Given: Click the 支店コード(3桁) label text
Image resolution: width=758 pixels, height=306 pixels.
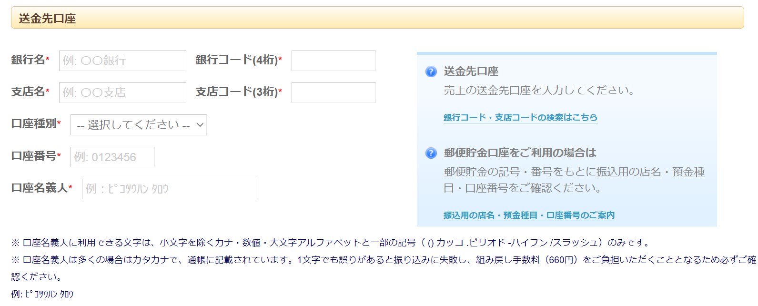Looking at the screenshot, I should tap(236, 92).
